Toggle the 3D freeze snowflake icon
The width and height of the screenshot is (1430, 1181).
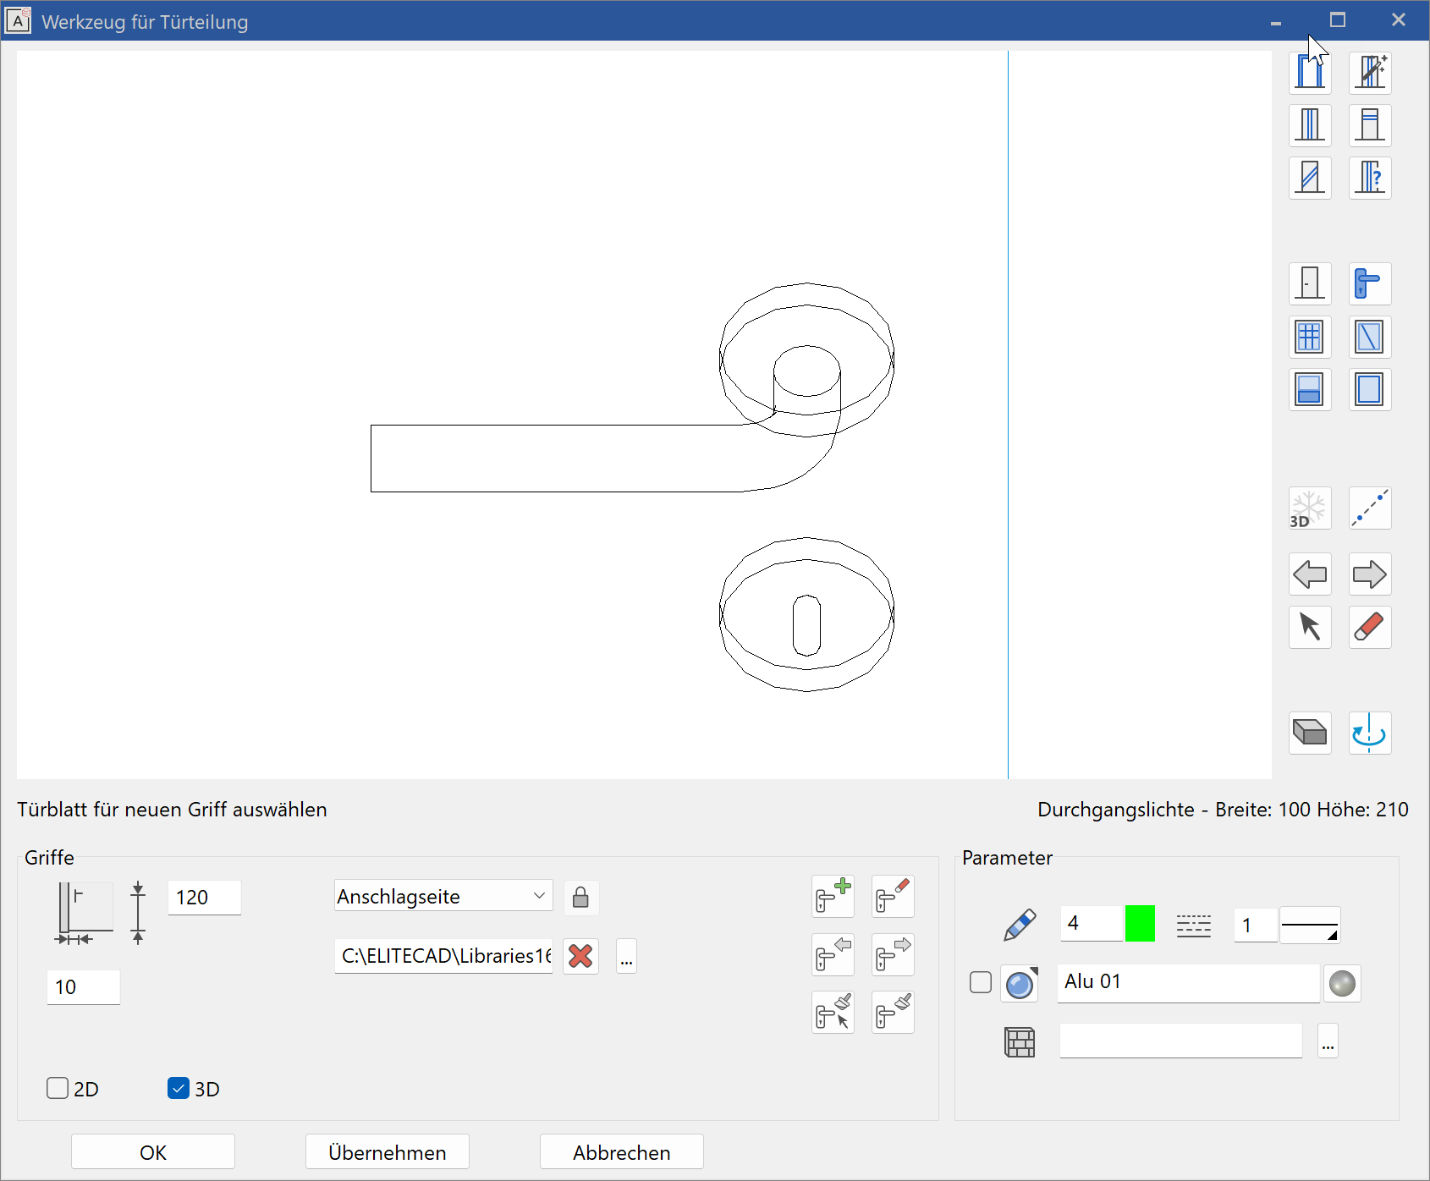(1310, 508)
